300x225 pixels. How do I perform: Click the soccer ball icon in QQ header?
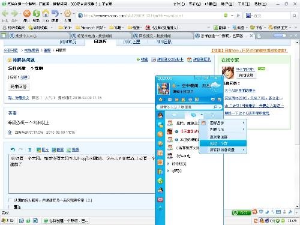click(x=190, y=100)
